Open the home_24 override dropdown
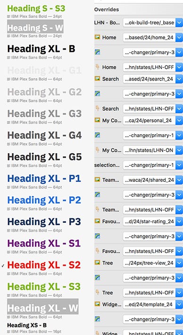Screen dimensions: 183x335 point(152,37)
